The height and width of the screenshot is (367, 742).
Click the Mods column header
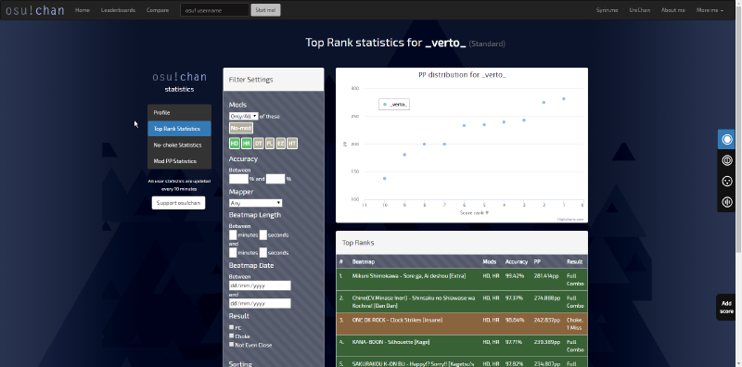pyautogui.click(x=490, y=261)
